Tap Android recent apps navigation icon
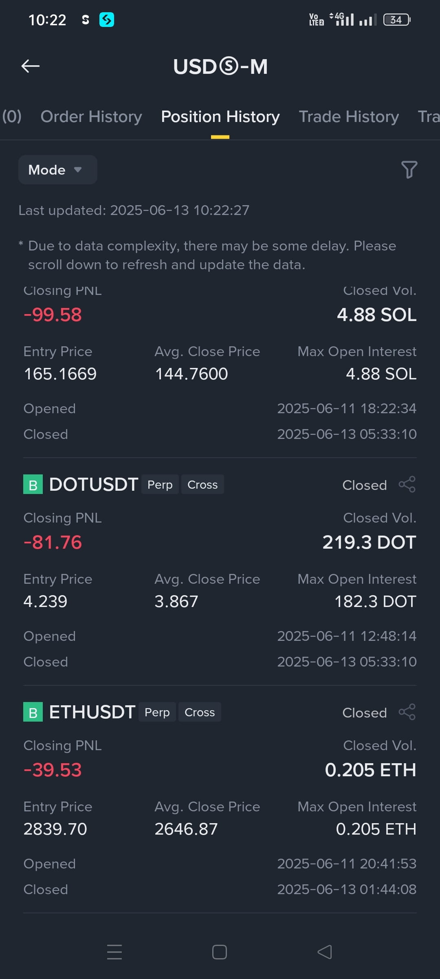The image size is (440, 979). tap(114, 952)
